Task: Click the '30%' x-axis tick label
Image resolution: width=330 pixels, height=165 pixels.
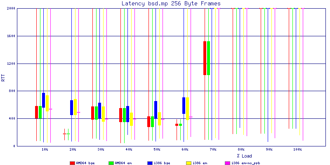Action: click(101, 149)
